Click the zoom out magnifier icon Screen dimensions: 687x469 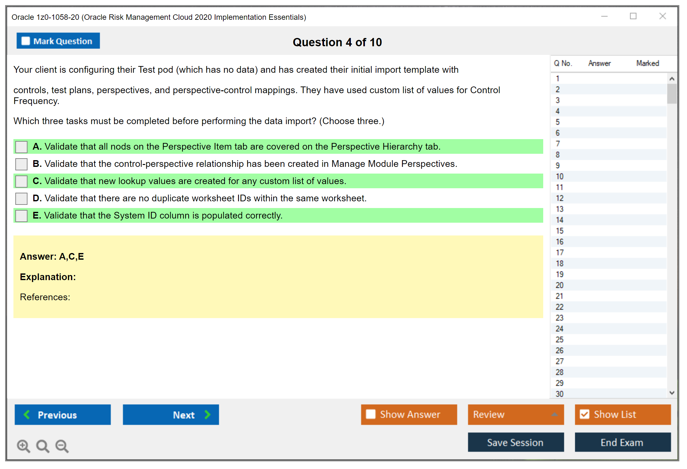tap(62, 446)
